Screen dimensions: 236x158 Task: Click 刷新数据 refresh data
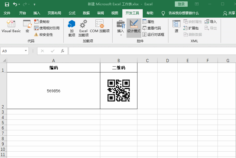pos(193,34)
